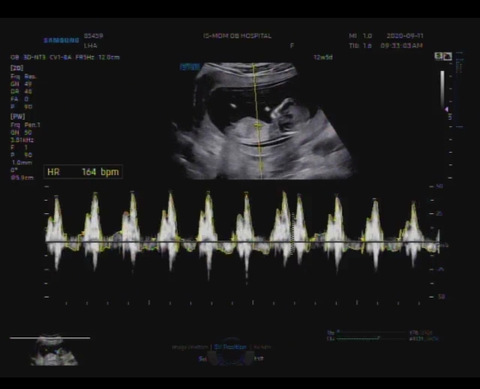Screen dimensions: 480x389
Task: Click the 09:33:03 AM time
Action: tap(402, 45)
